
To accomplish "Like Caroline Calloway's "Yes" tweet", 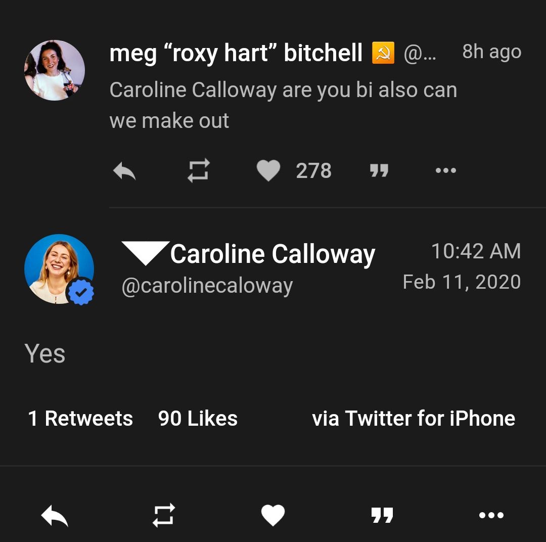I will pyautogui.click(x=273, y=516).
